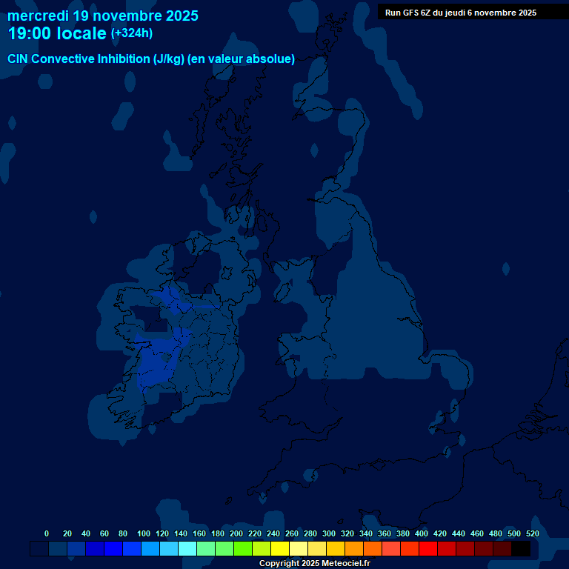
Task: Click the 260 label on legend scale
Action: 292,533
